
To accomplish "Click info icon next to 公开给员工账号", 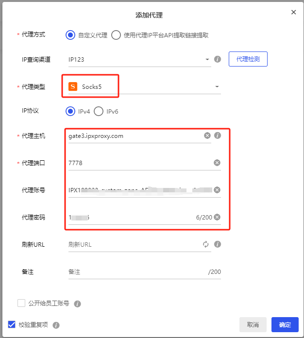I will (77, 304).
